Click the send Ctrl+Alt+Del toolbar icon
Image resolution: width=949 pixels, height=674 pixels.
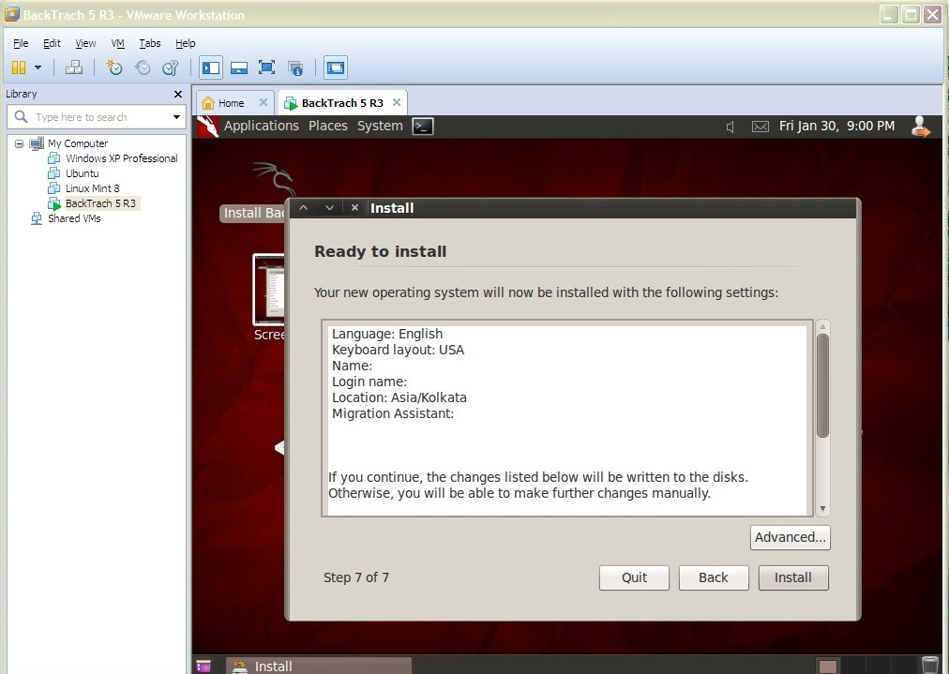[74, 67]
